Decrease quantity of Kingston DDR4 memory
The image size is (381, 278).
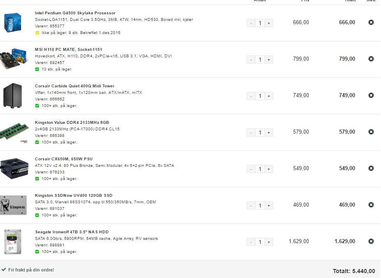(x=251, y=132)
